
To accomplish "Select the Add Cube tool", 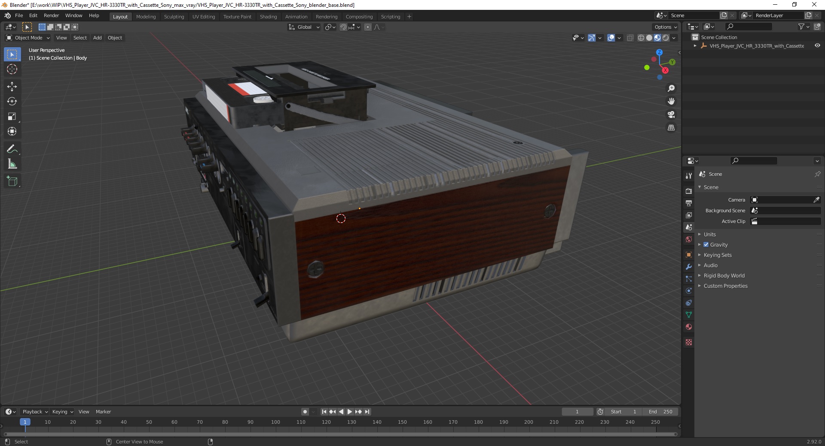I will point(12,181).
